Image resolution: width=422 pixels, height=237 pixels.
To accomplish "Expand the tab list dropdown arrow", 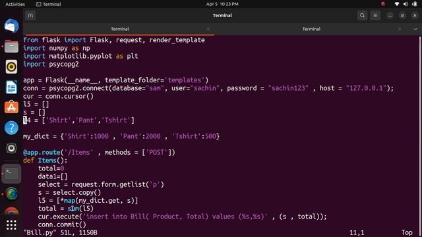I will (x=415, y=29).
